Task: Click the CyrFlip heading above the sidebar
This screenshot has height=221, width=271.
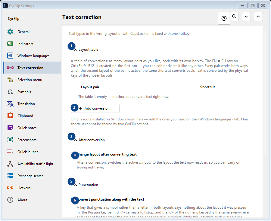Action: click(14, 19)
